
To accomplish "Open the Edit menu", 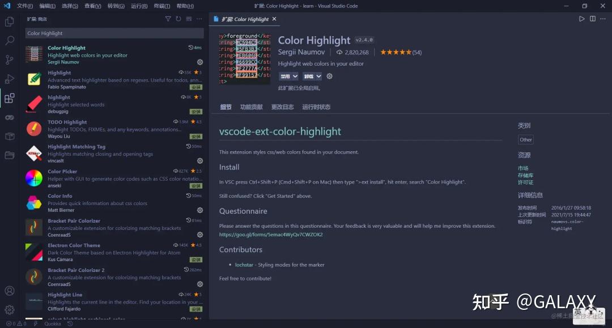I will [48, 6].
